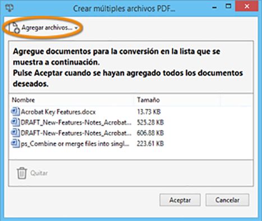Click the 525.28 KB size value
262x221 pixels.
pos(150,123)
